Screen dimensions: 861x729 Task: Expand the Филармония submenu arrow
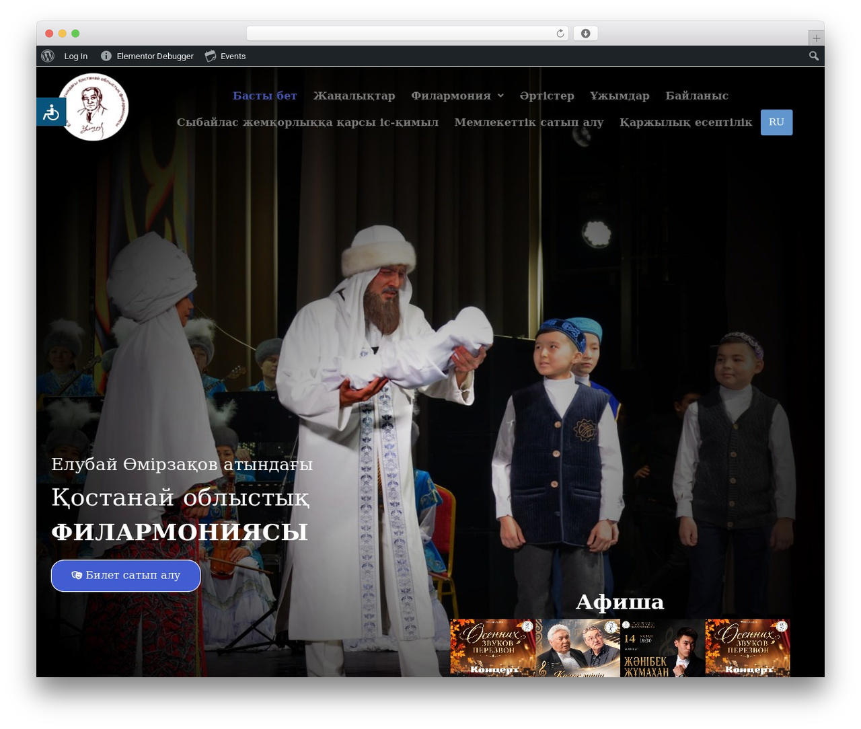[500, 96]
